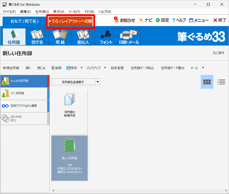Viewport: 229px width, 194px height.
Task: Open the 住所録(J) menu
Action: (42, 11)
